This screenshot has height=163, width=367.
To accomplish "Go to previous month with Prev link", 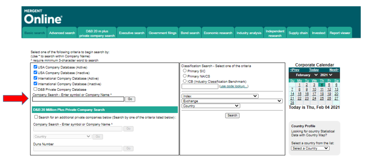I will (295, 70).
